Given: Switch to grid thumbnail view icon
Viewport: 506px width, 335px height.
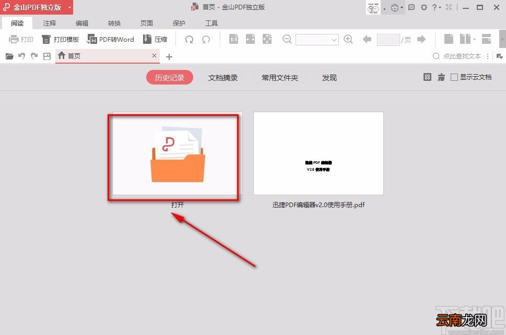Looking at the screenshot, I should point(427,77).
